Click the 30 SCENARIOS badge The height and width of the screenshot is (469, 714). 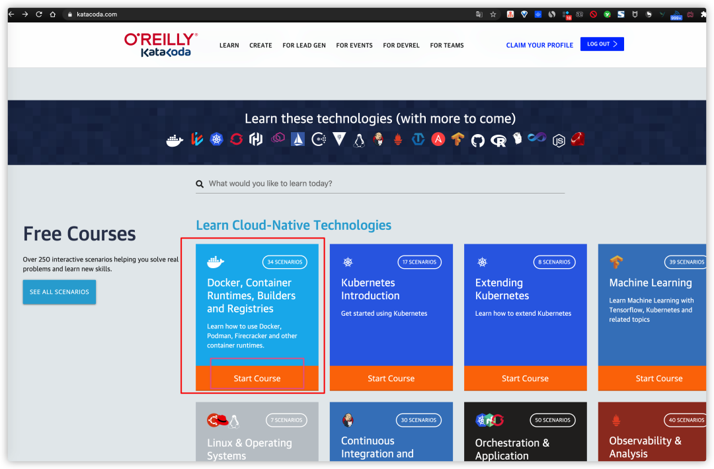pos(418,420)
